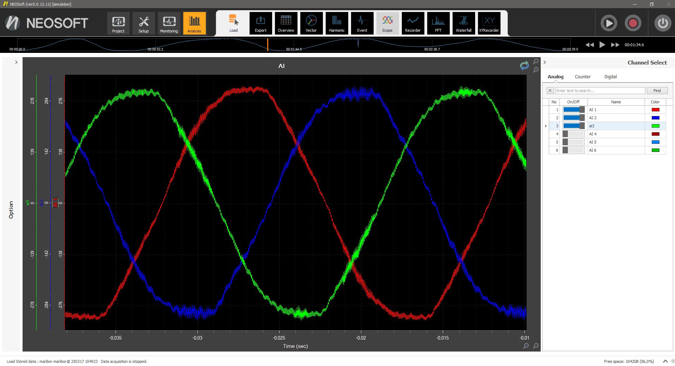This screenshot has width=675, height=366.
Task: Open the Event view
Action: coord(362,23)
